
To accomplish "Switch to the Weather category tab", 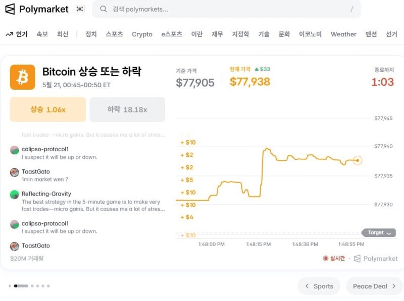I will tap(343, 34).
